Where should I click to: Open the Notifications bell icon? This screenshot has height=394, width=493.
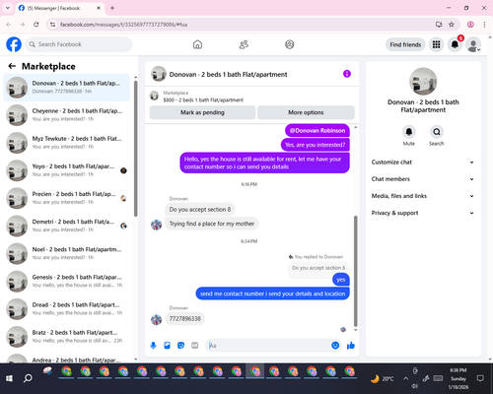[x=455, y=44]
